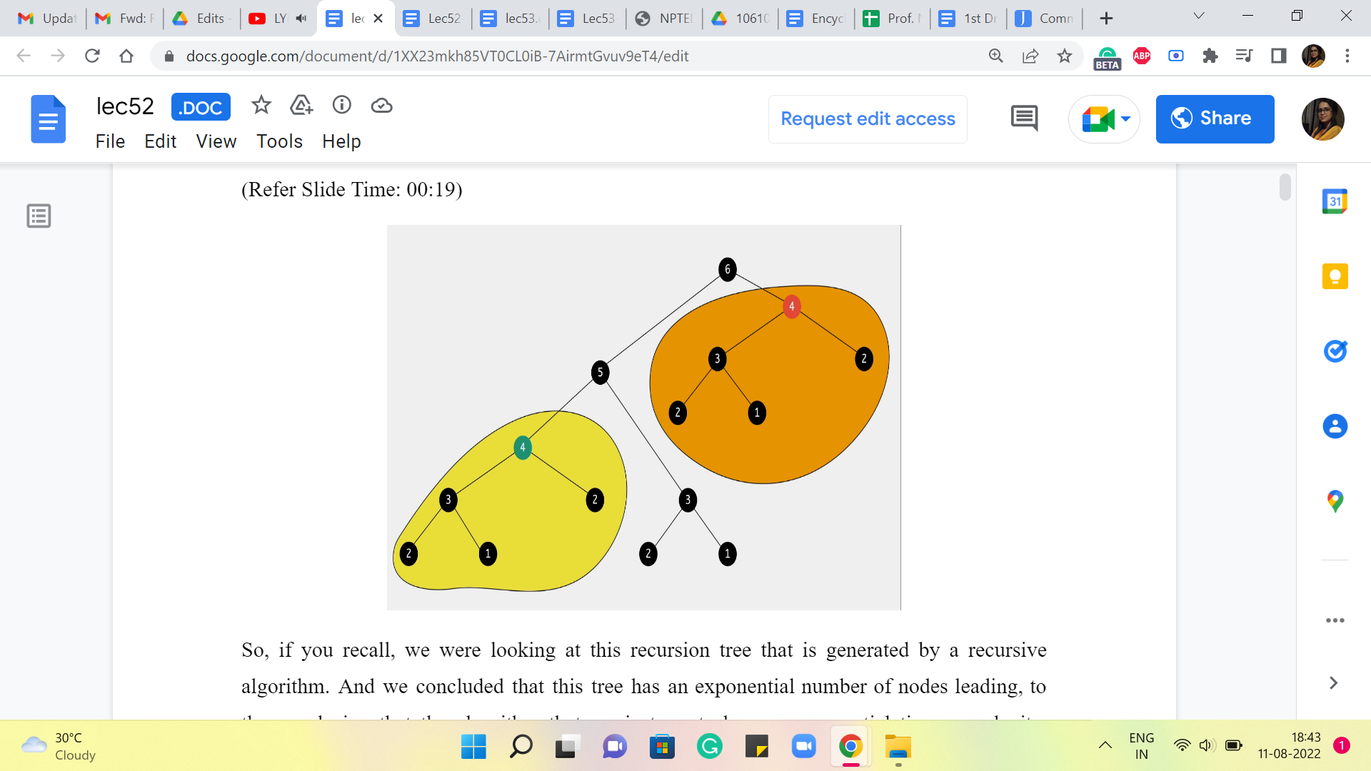Open comment history icon

[1024, 119]
